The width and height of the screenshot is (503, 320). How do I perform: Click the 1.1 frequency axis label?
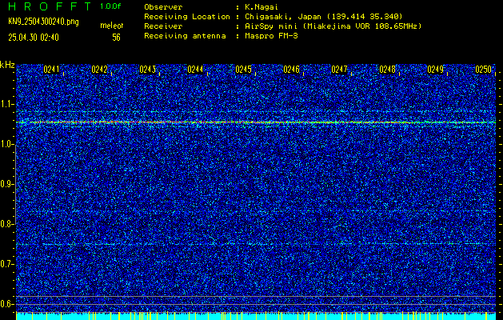tap(6, 104)
